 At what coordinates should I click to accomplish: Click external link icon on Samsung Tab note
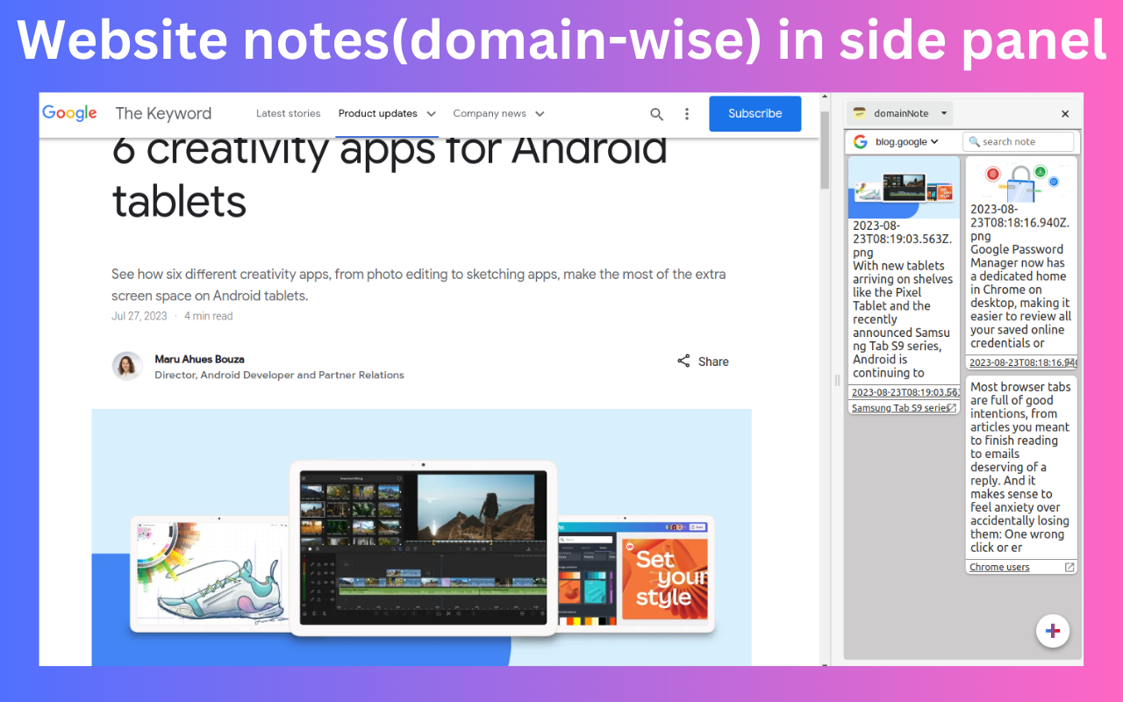951,407
